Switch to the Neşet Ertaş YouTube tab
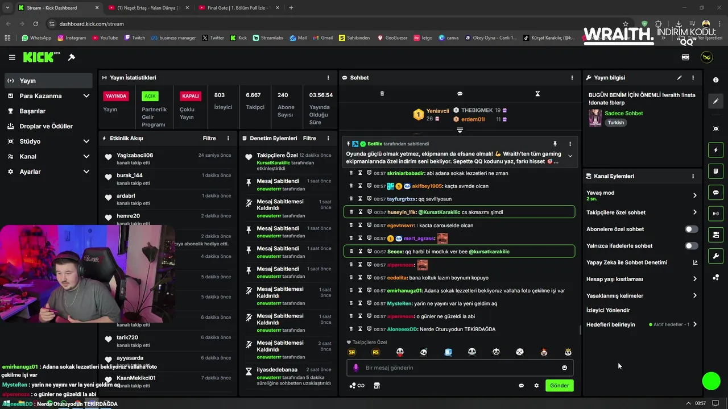The image size is (728, 409). pyautogui.click(x=148, y=8)
